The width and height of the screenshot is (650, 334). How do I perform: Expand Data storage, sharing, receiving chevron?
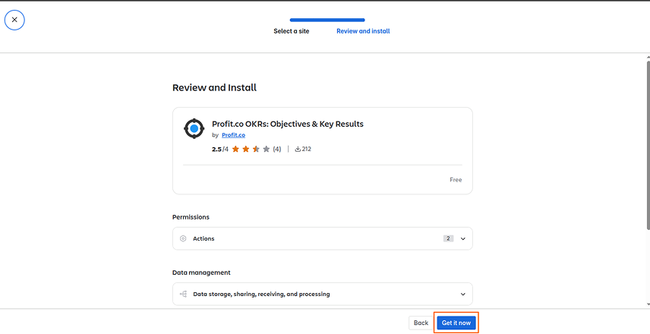[x=463, y=295]
